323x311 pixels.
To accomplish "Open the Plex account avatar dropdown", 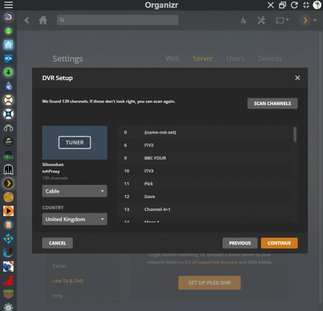I will pyautogui.click(x=308, y=20).
